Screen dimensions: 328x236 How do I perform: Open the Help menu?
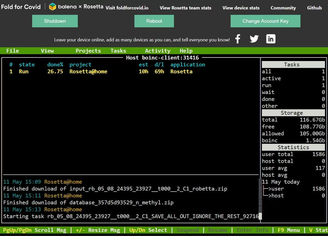186,51
